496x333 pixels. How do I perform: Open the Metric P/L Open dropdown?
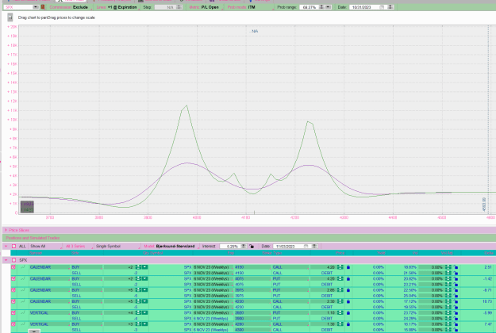pos(205,7)
